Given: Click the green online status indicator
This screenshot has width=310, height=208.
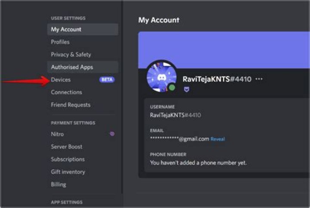Looking at the screenshot, I should point(172,88).
